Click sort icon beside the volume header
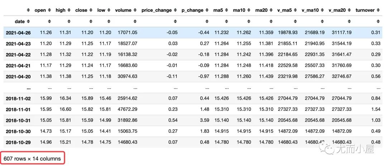 click(135, 10)
